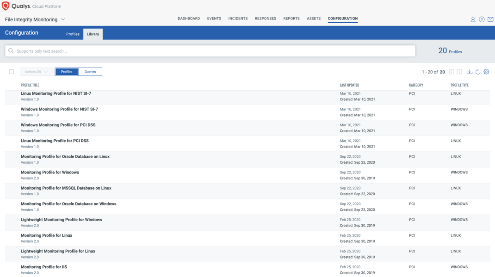The width and height of the screenshot is (495, 277).
Task: Click the 20 Profiles count link
Action: [450, 51]
